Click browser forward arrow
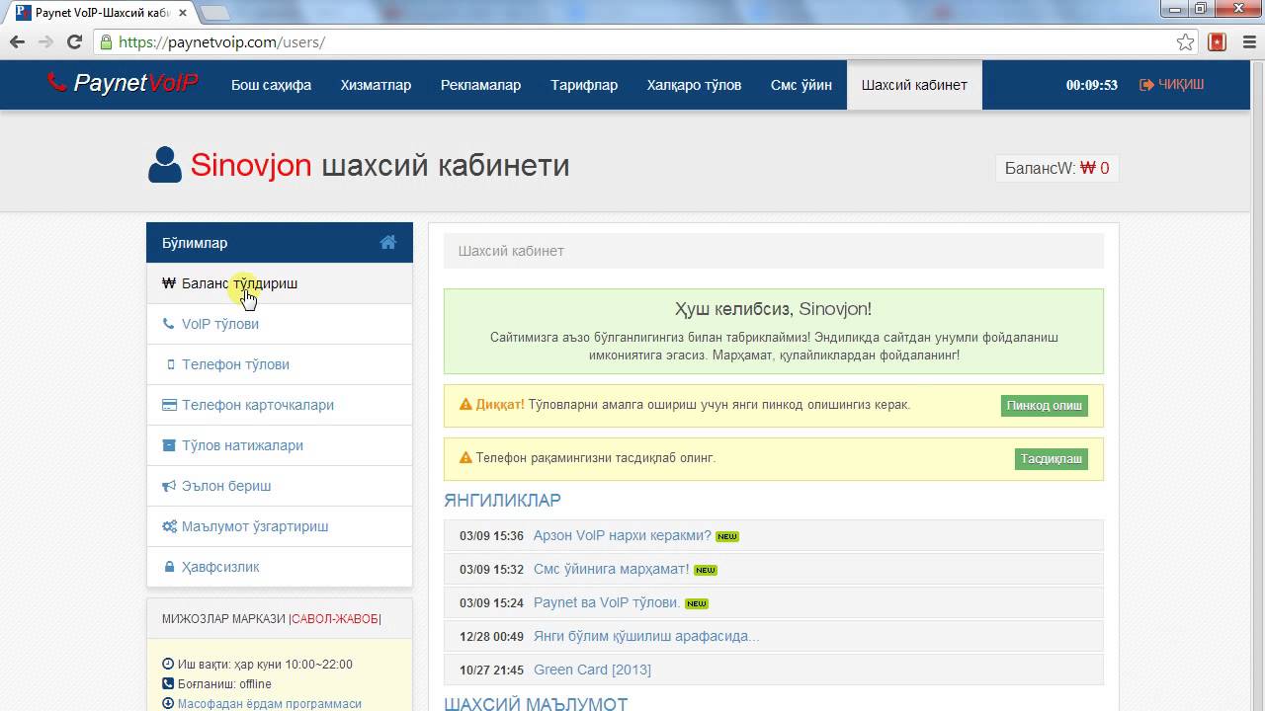The image size is (1265, 711). pyautogui.click(x=45, y=42)
